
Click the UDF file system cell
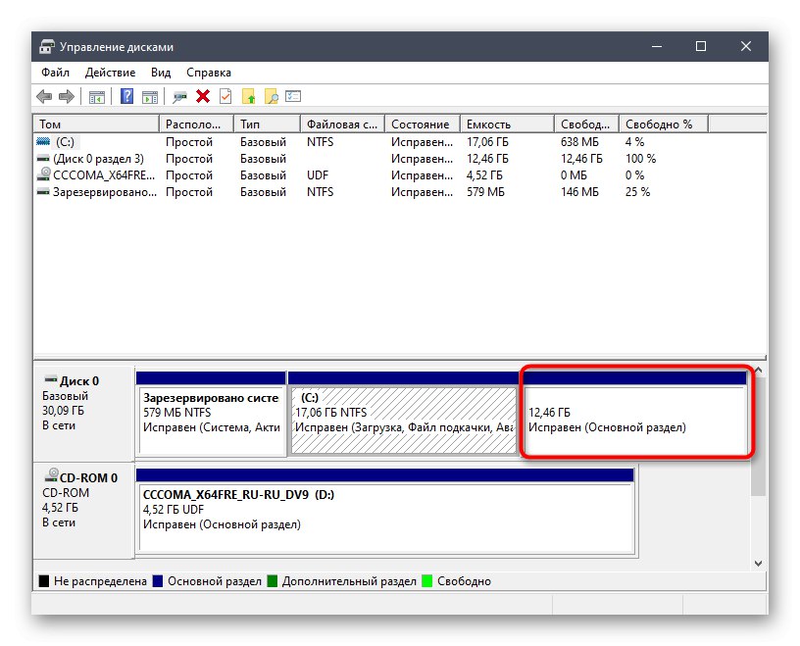(x=318, y=175)
